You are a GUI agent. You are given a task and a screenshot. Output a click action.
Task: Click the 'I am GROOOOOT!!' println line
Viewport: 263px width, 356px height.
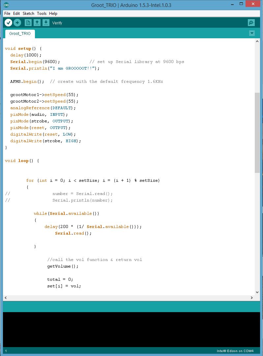coord(55,68)
